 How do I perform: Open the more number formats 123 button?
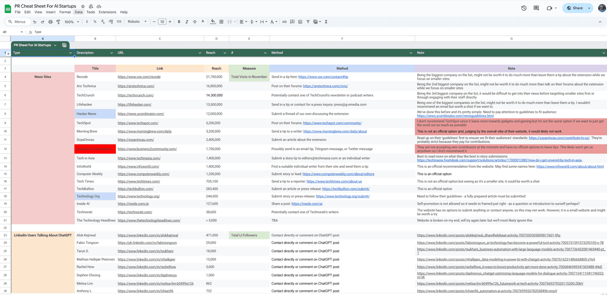pyautogui.click(x=119, y=22)
